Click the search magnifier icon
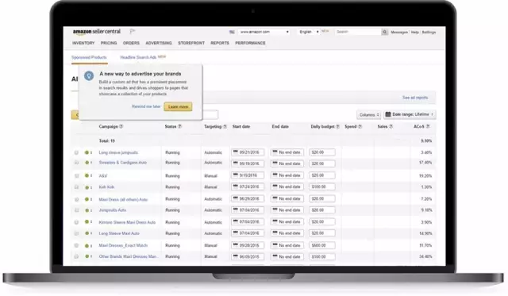 [384, 32]
